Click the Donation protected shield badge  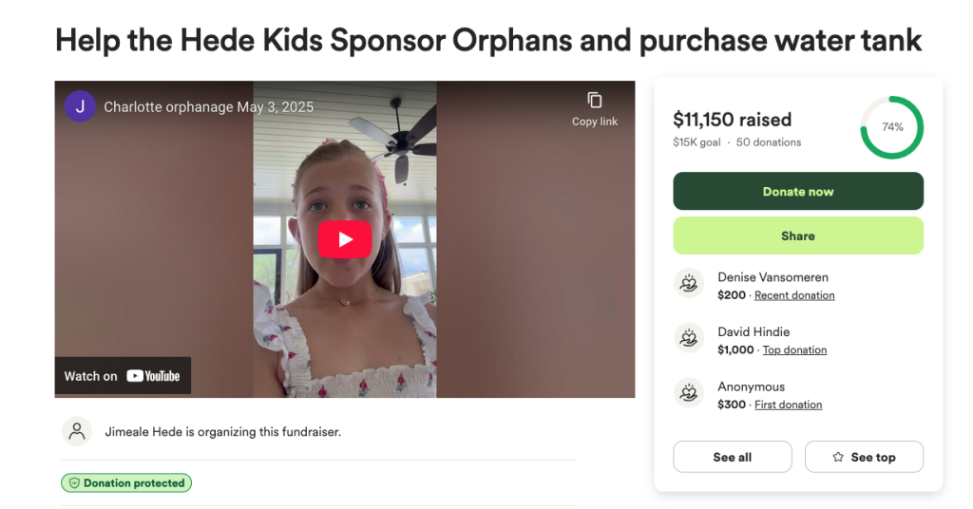(126, 483)
